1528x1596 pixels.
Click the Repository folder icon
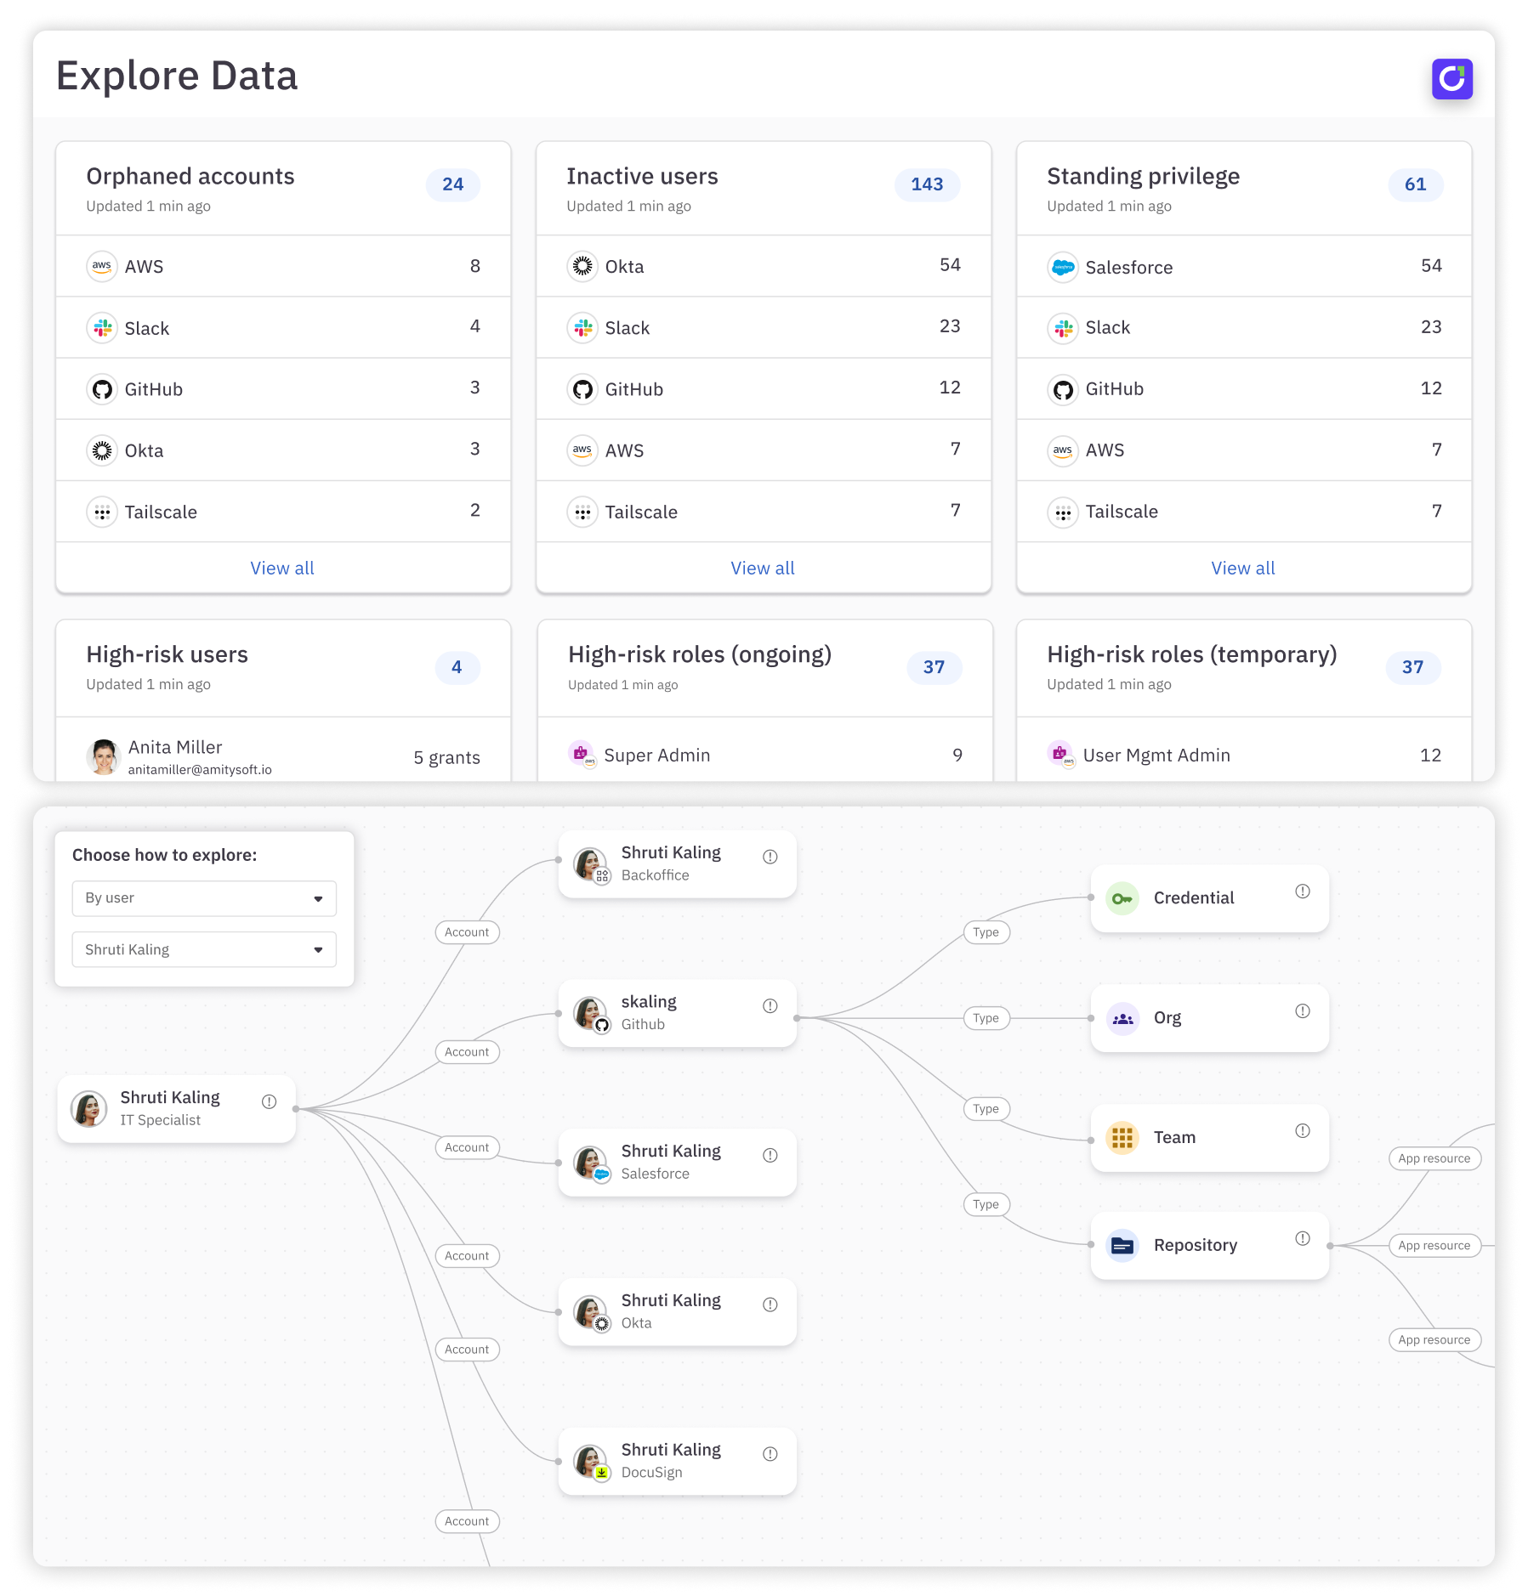point(1122,1246)
